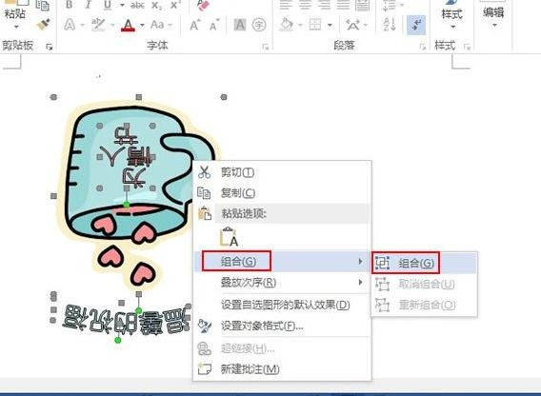Click 组合(G) in the submenu
541x396 pixels.
[x=425, y=263]
